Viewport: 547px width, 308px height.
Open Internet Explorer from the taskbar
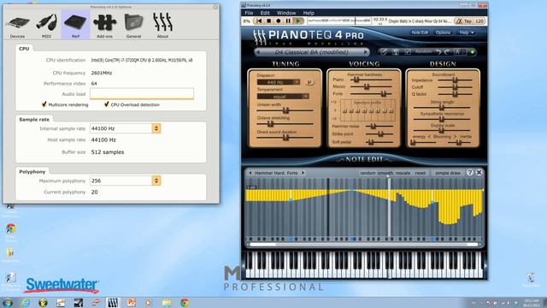pos(26,302)
